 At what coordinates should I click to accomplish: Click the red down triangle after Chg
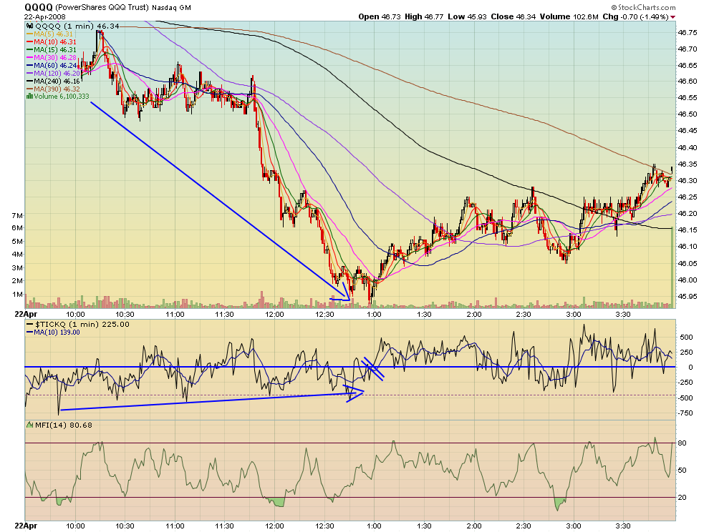[x=672, y=16]
